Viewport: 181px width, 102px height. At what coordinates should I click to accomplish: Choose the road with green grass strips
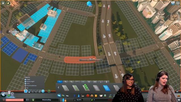pos(76,88)
